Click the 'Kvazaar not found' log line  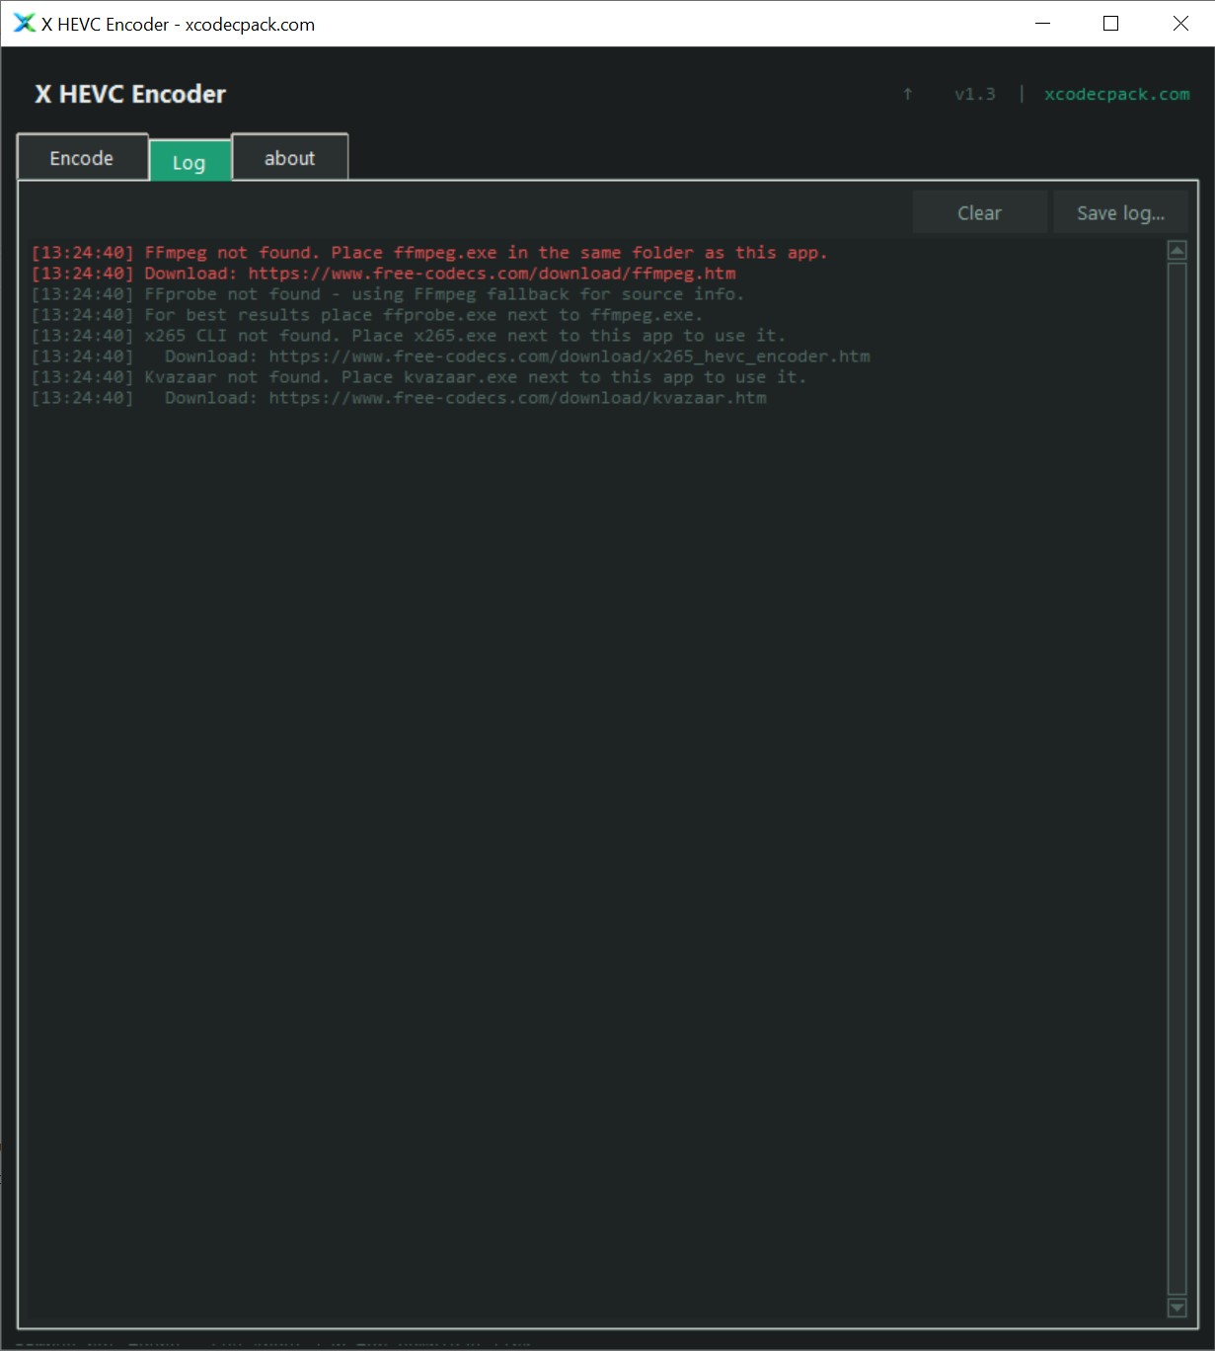pyautogui.click(x=418, y=377)
